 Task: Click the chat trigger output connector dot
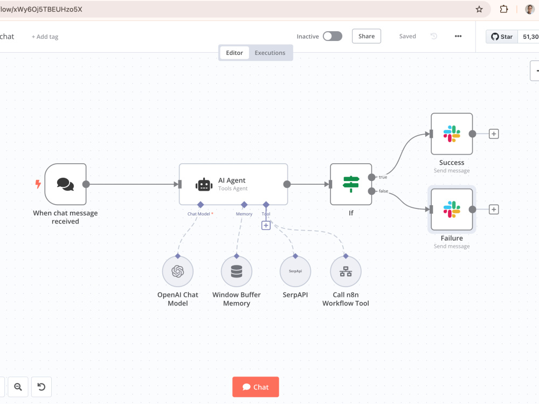(86, 184)
